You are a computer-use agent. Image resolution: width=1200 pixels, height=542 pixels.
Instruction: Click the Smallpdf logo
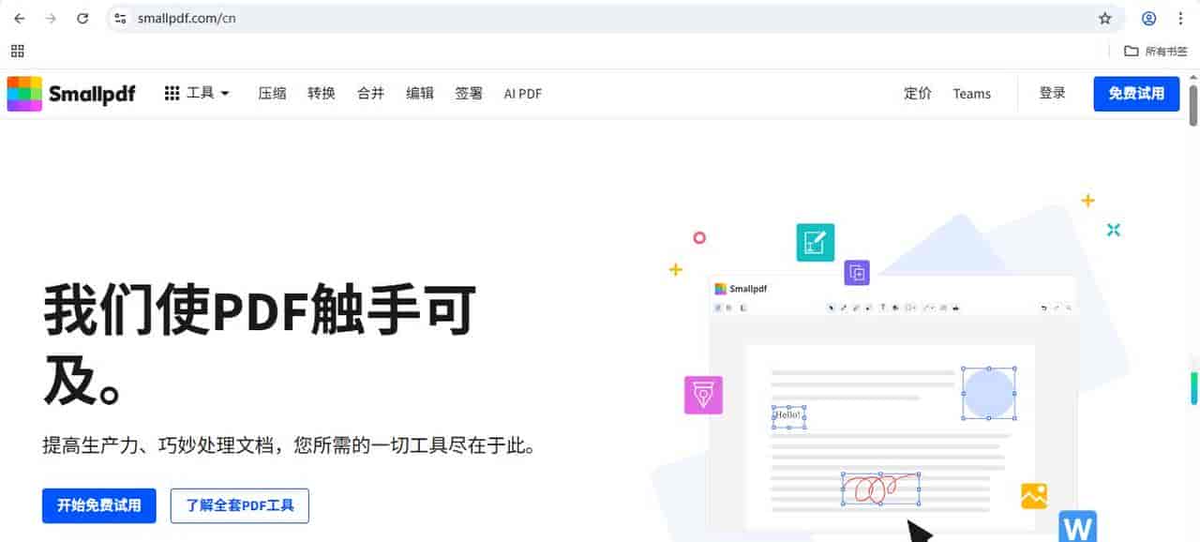tap(71, 94)
